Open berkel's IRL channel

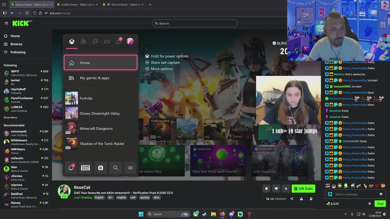(26, 82)
